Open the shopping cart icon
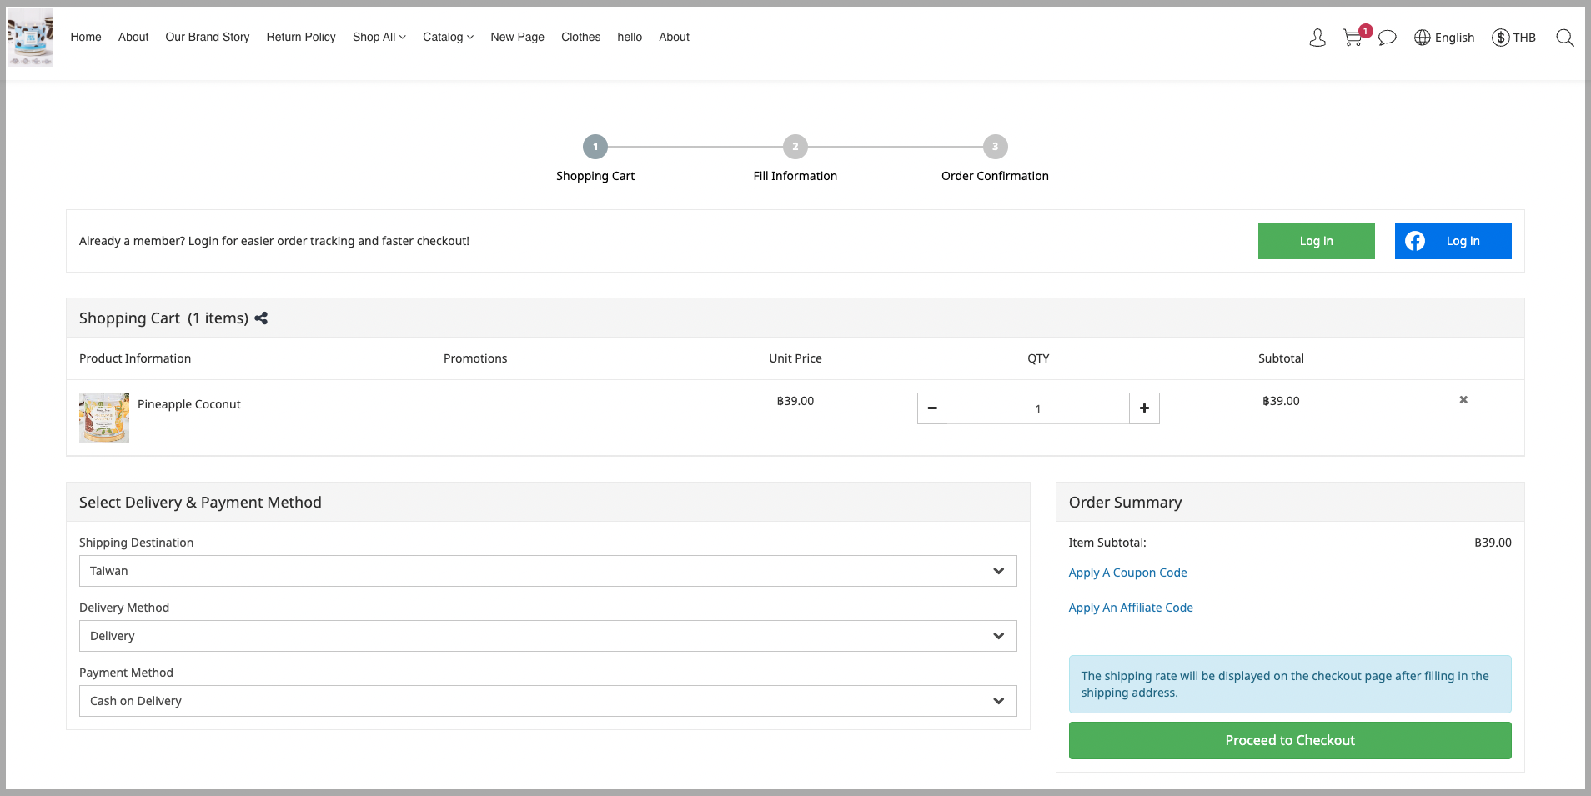The height and width of the screenshot is (796, 1591). click(x=1353, y=38)
